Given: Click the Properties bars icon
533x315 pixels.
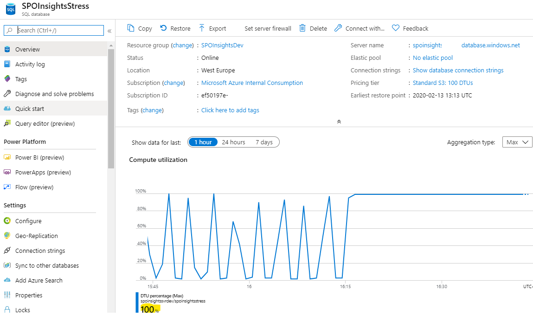Looking at the screenshot, I should click(7, 295).
